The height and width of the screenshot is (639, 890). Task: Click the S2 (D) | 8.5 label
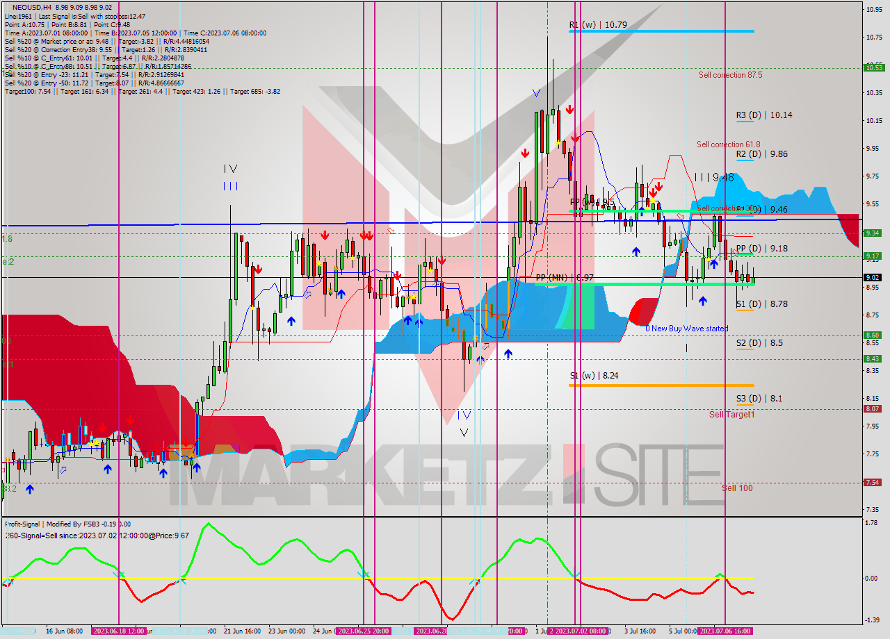759,343
